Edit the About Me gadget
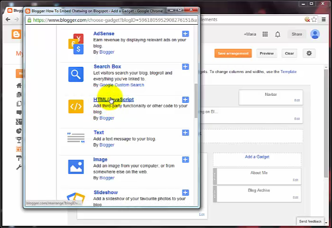 [295, 180]
